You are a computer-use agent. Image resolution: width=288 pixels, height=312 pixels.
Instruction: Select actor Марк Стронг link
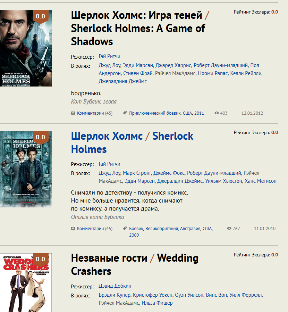pos(137,173)
